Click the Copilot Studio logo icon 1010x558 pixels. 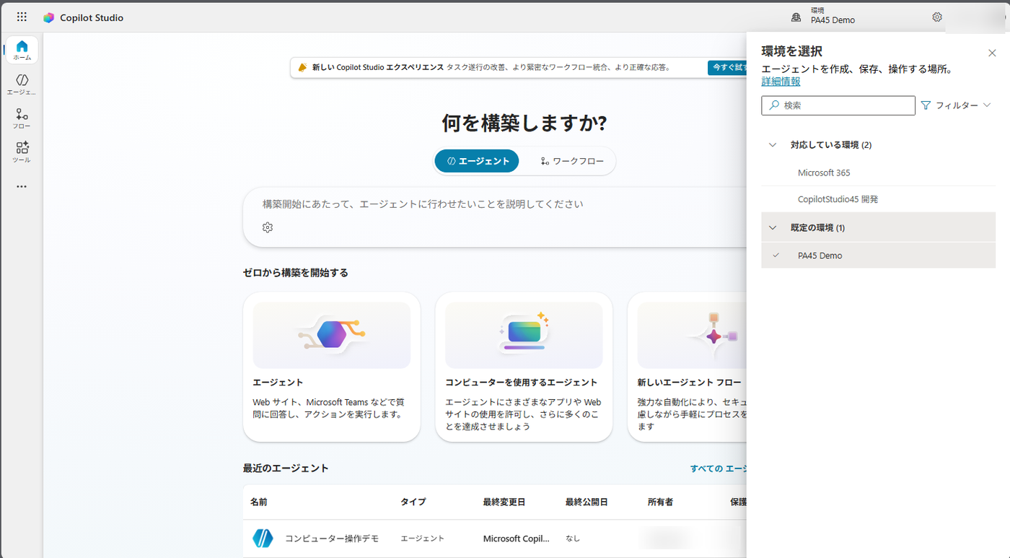tap(48, 17)
